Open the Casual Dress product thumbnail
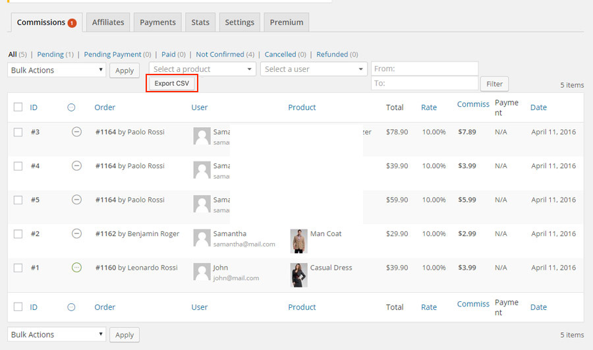 pos(298,275)
